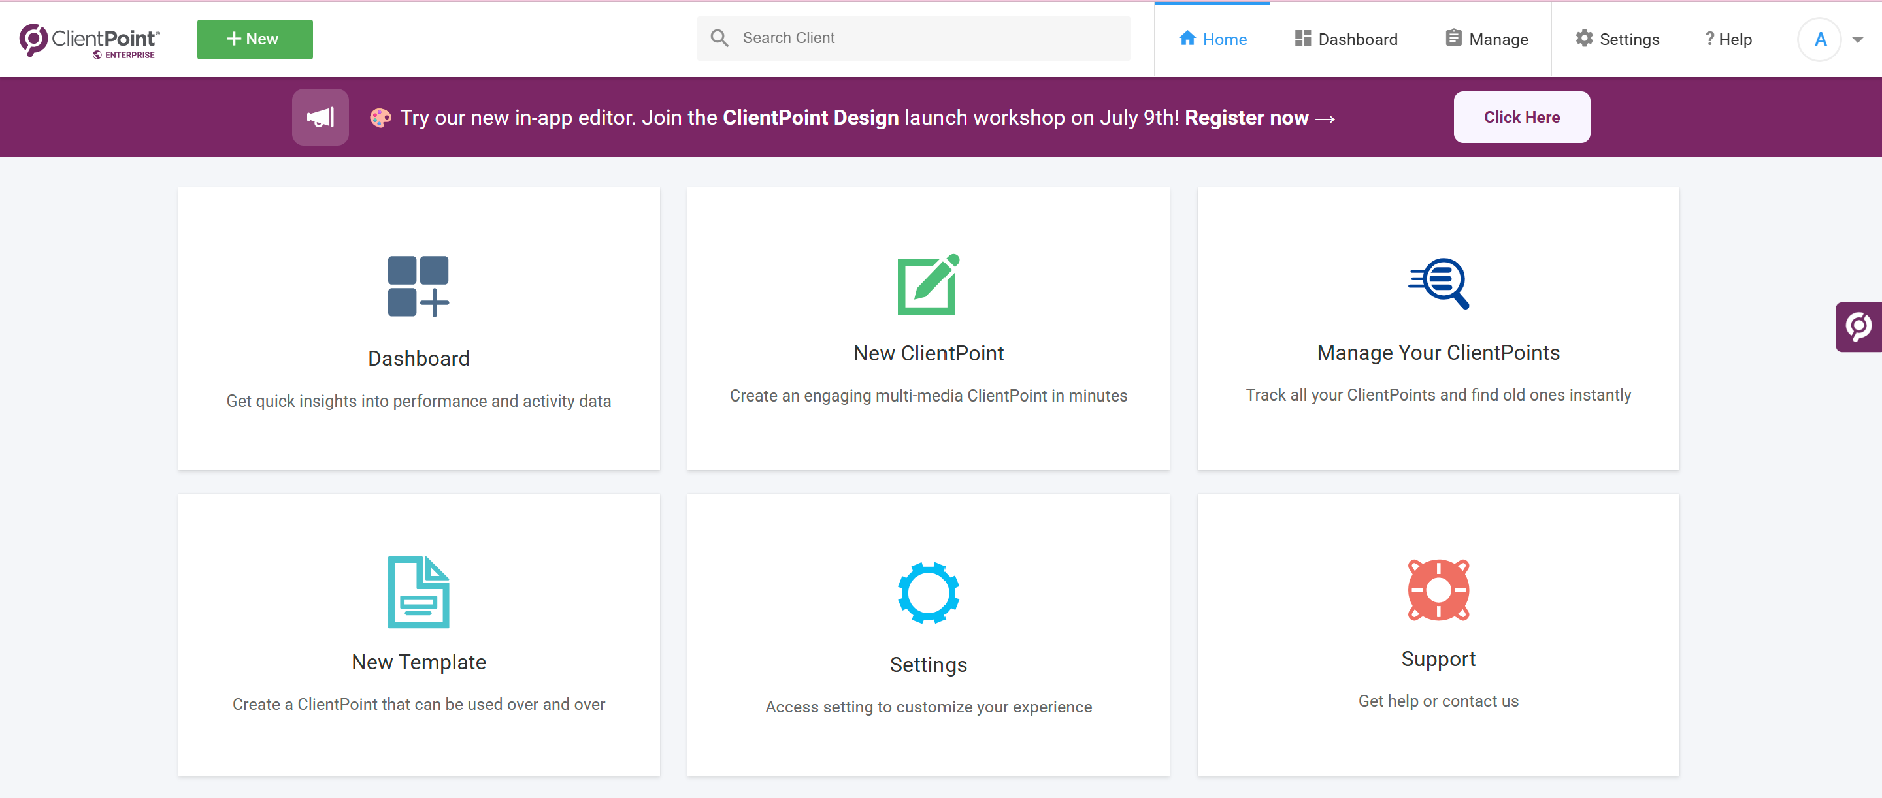This screenshot has width=1882, height=798.
Task: Click inside the Search Client field
Action: click(x=877, y=38)
